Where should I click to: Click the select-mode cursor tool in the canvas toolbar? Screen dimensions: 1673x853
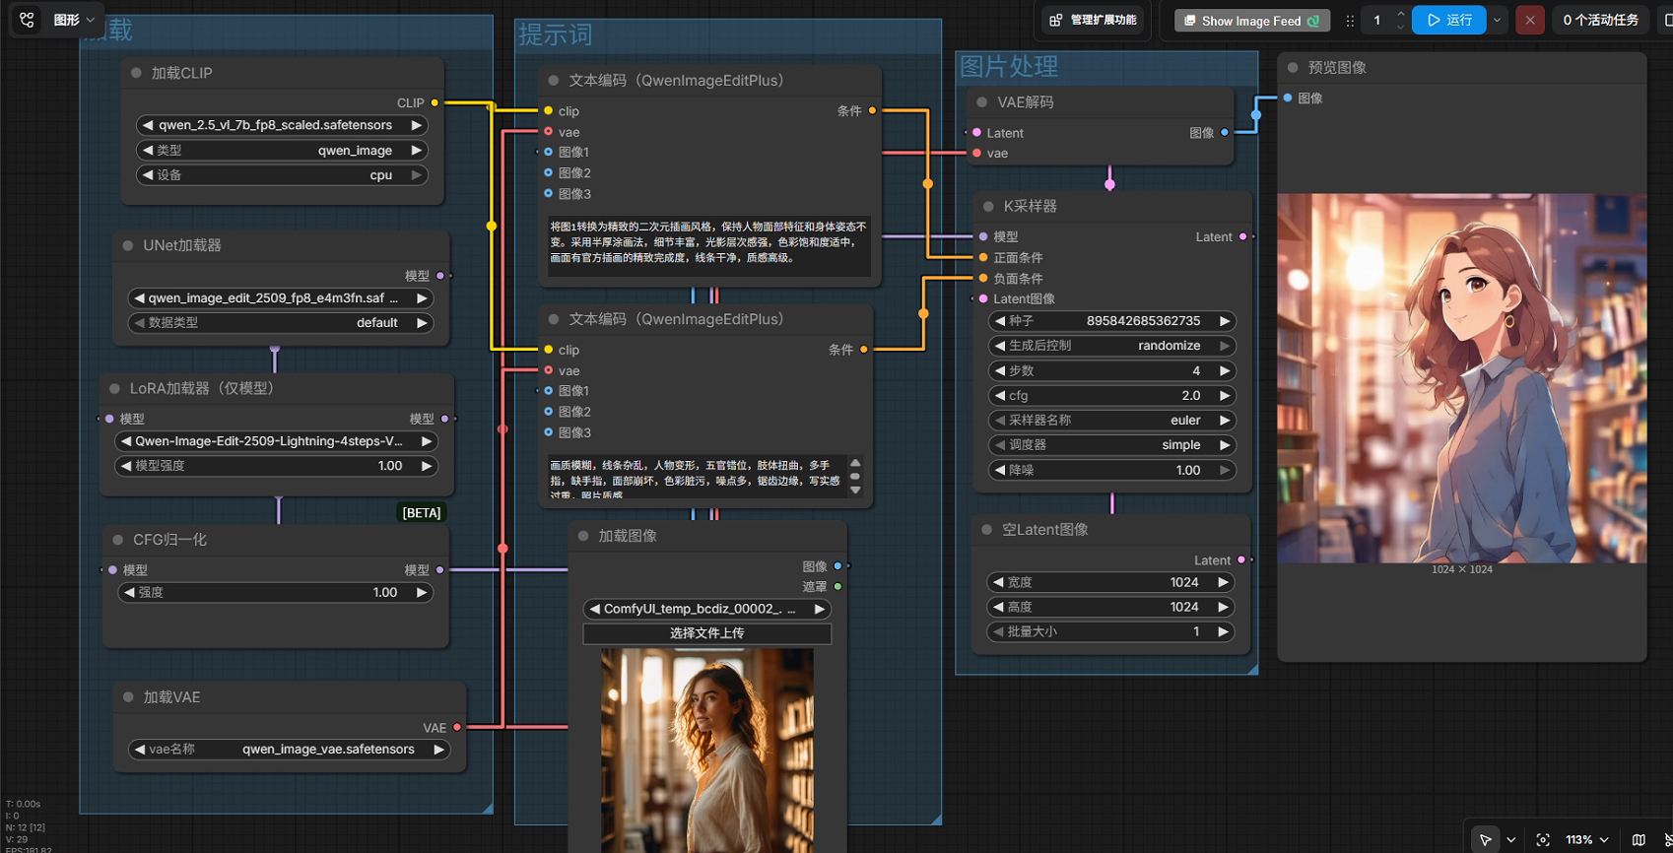(x=1485, y=839)
